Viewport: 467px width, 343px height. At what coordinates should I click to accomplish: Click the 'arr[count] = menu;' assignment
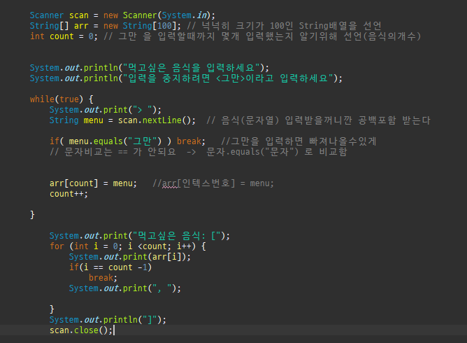(93, 183)
